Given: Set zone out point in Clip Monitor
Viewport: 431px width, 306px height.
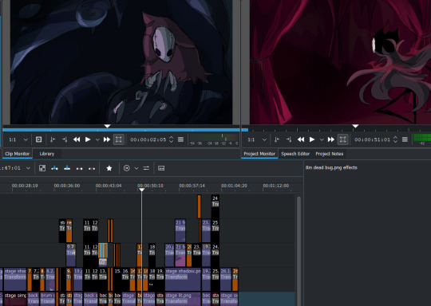Looking at the screenshot, I should [65, 139].
